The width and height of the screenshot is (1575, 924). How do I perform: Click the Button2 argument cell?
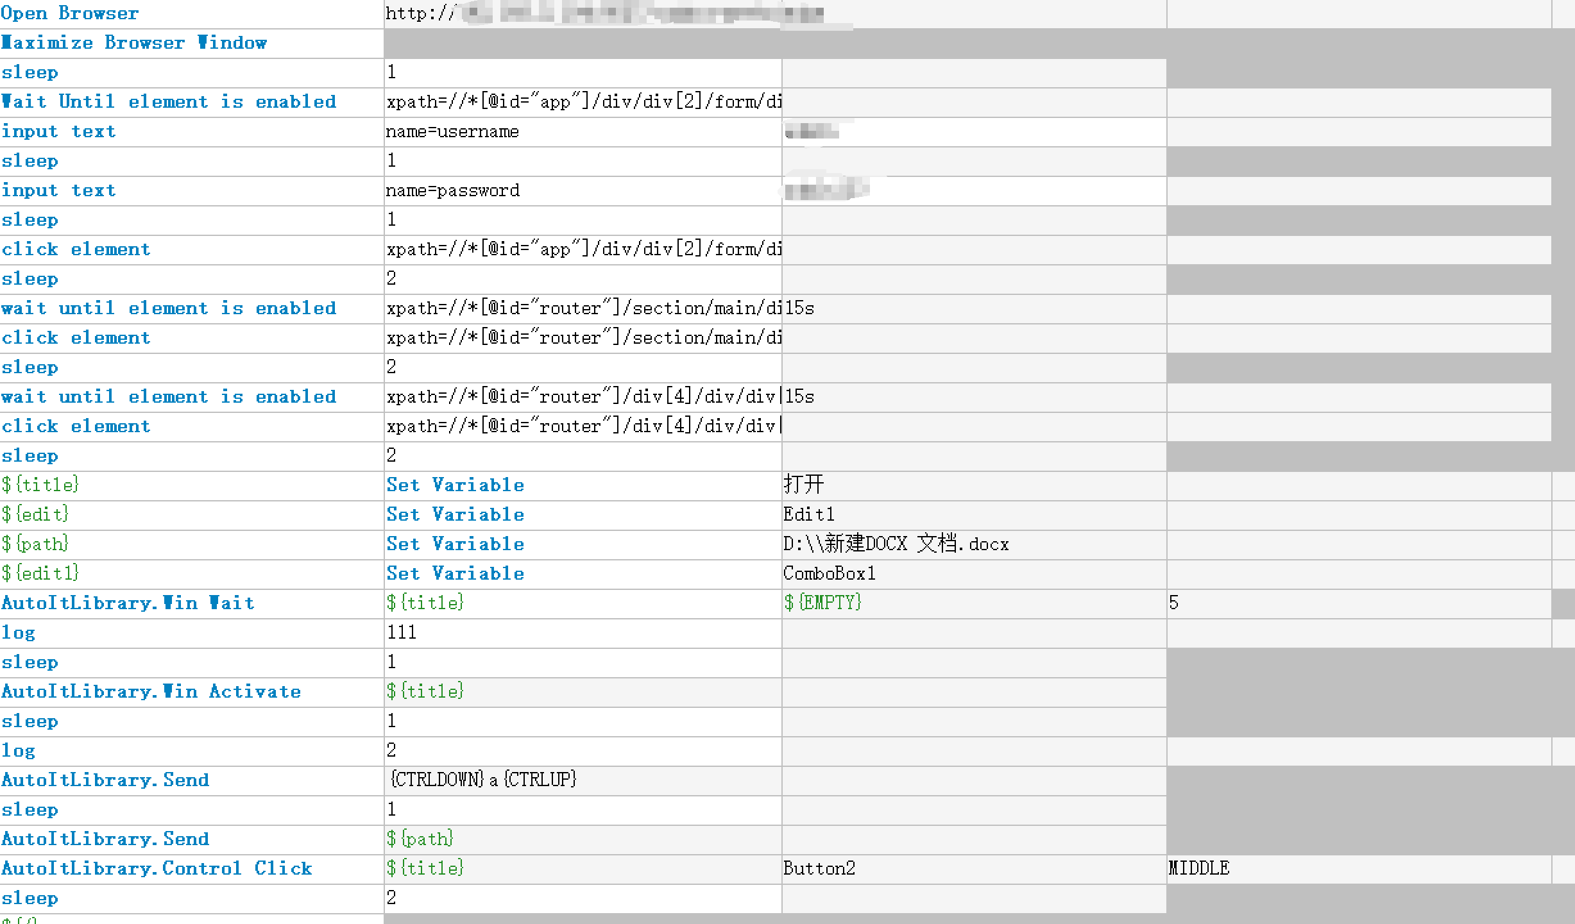coord(819,868)
